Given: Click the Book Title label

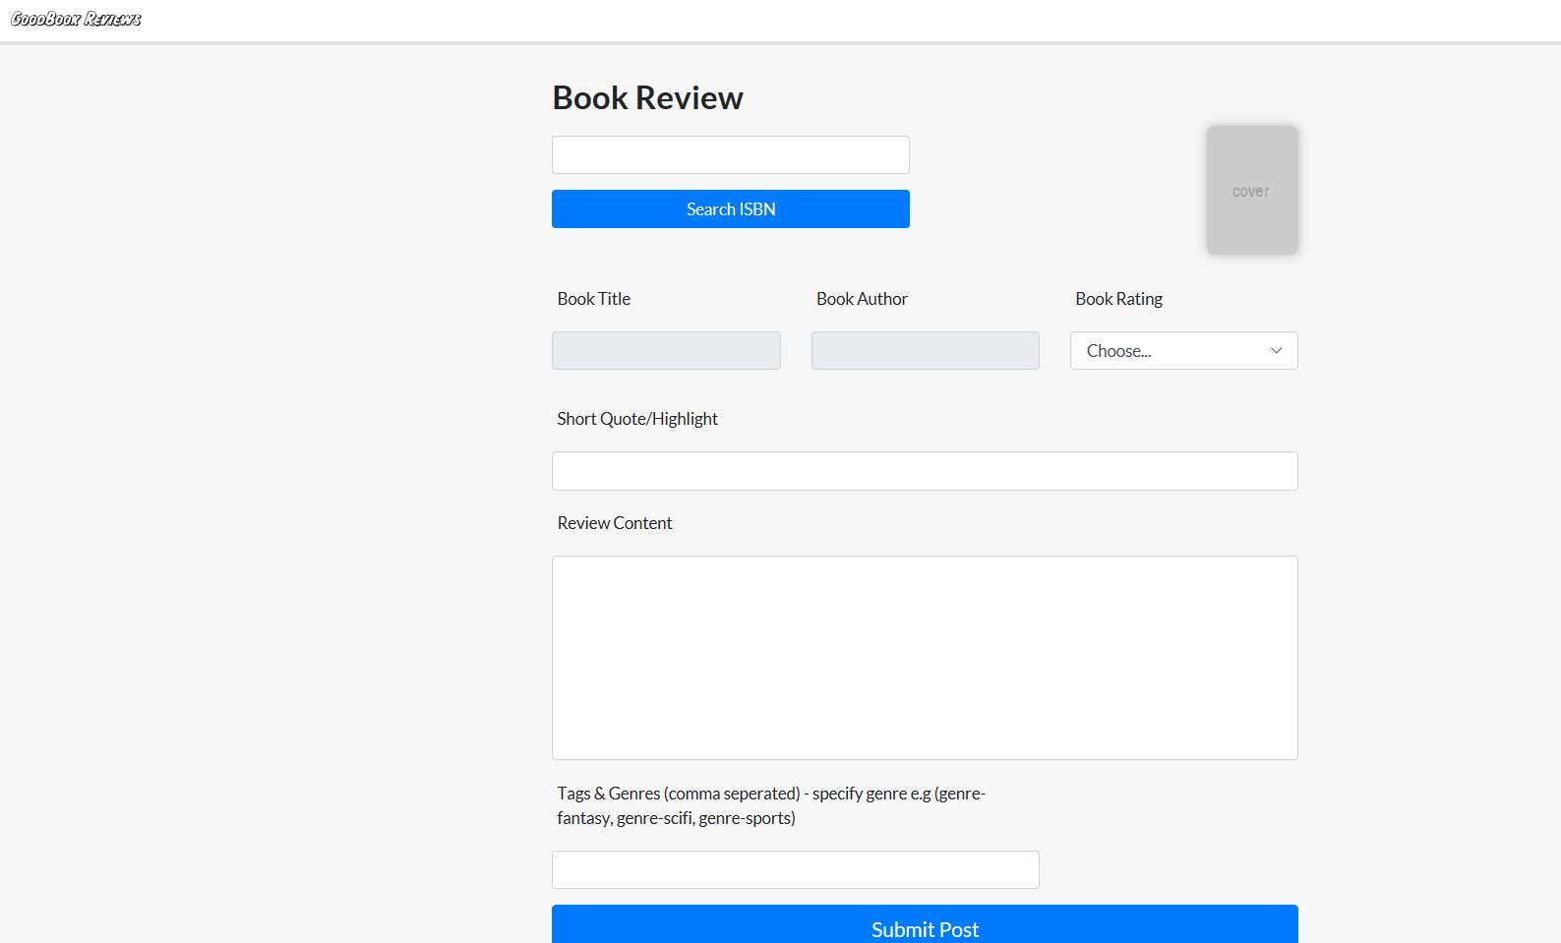Looking at the screenshot, I should [594, 299].
